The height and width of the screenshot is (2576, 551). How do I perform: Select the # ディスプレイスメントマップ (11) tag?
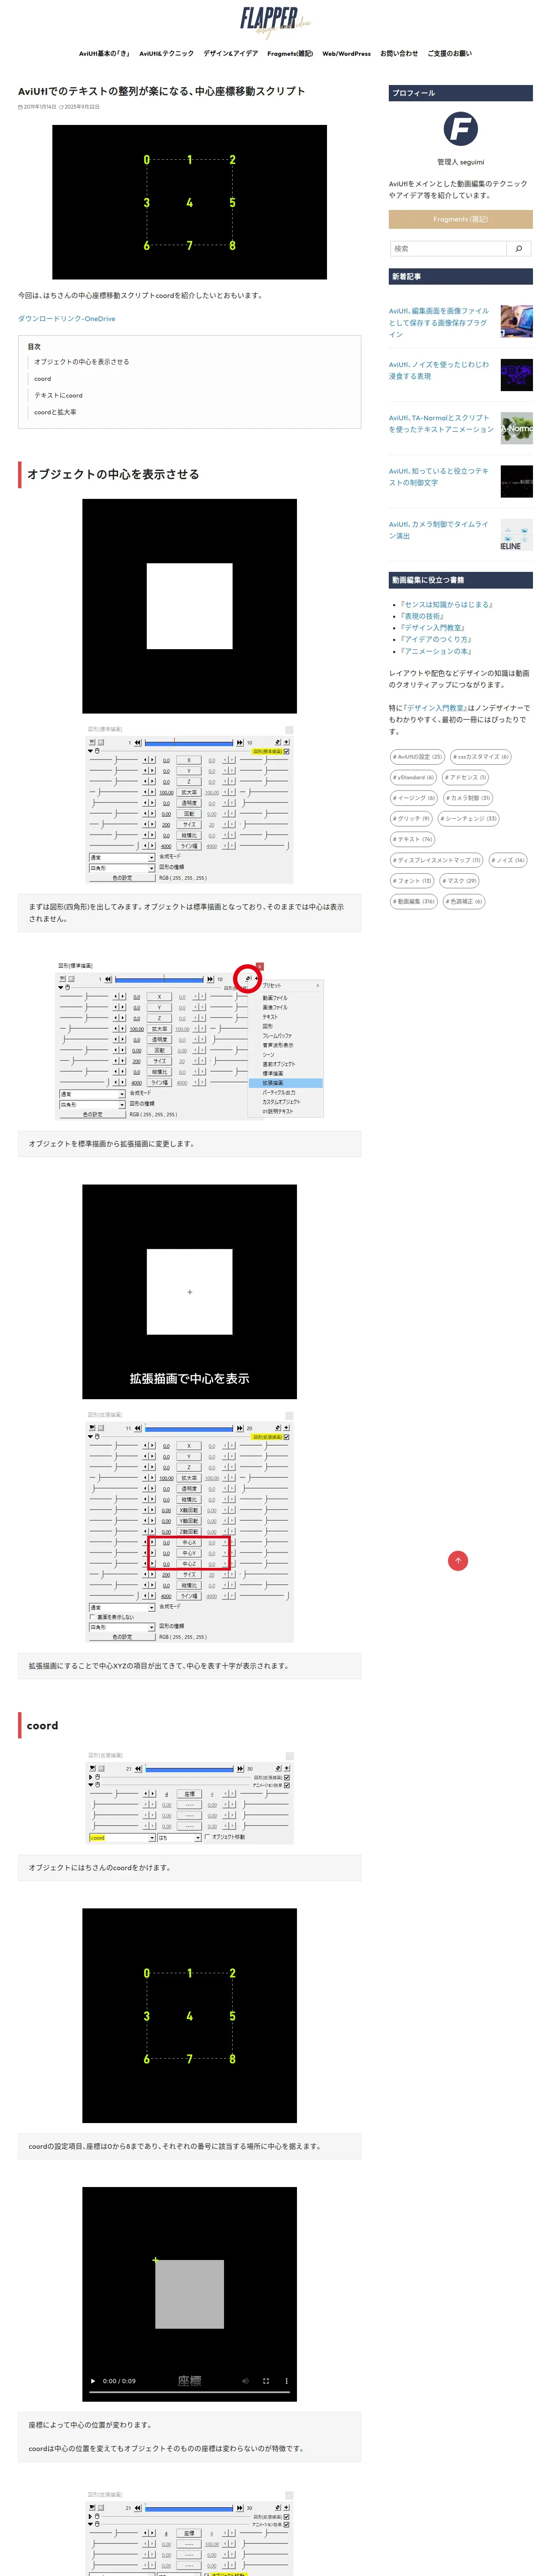point(437,860)
